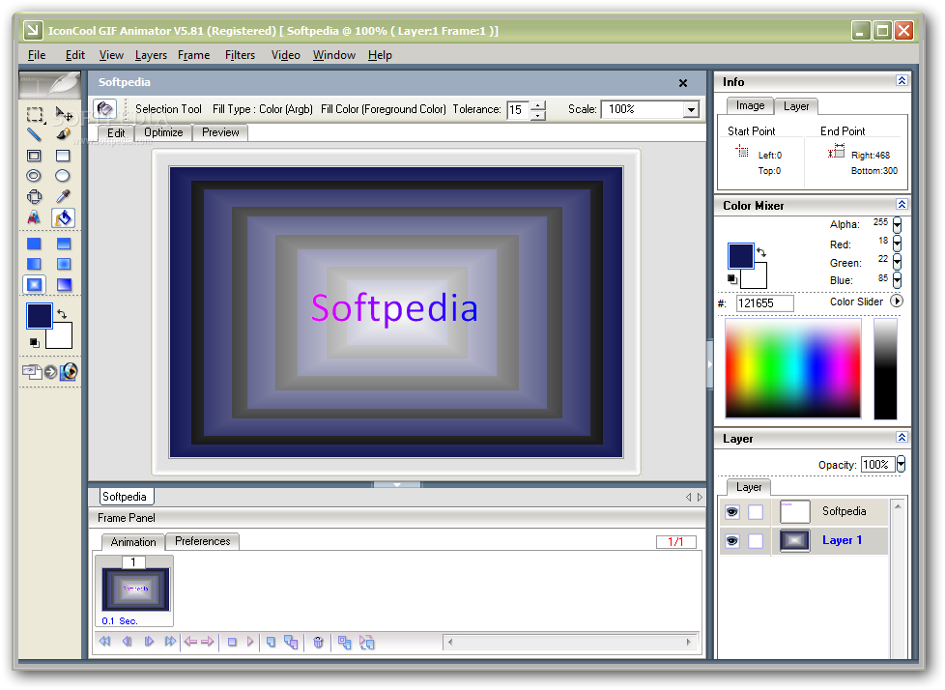
Task: Select the hollow ellipse shape tool
Action: pyautogui.click(x=34, y=175)
